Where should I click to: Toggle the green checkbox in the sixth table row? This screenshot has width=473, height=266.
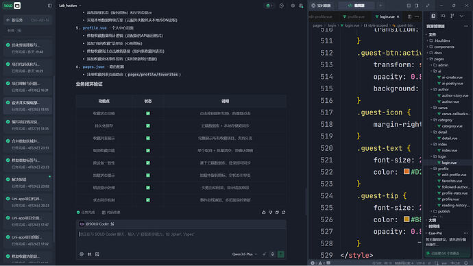point(148,176)
